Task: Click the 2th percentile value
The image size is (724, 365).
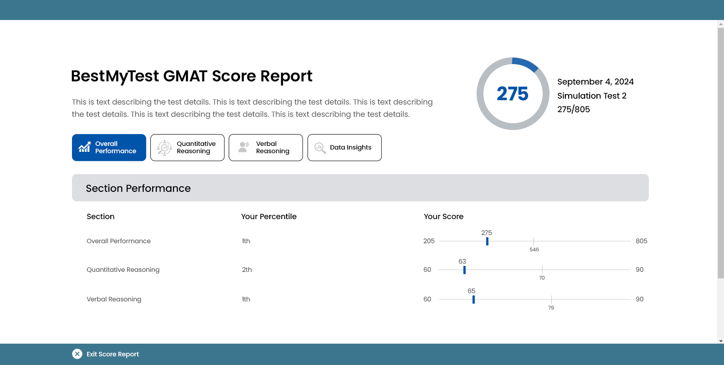Action: click(247, 270)
